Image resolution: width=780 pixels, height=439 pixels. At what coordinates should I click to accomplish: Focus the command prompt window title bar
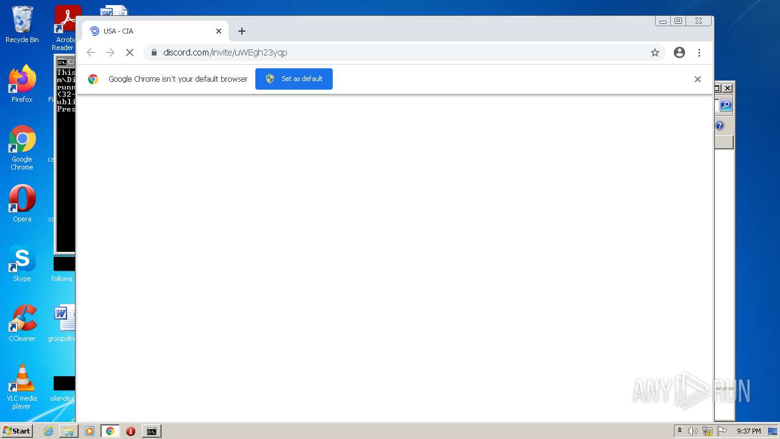66,62
